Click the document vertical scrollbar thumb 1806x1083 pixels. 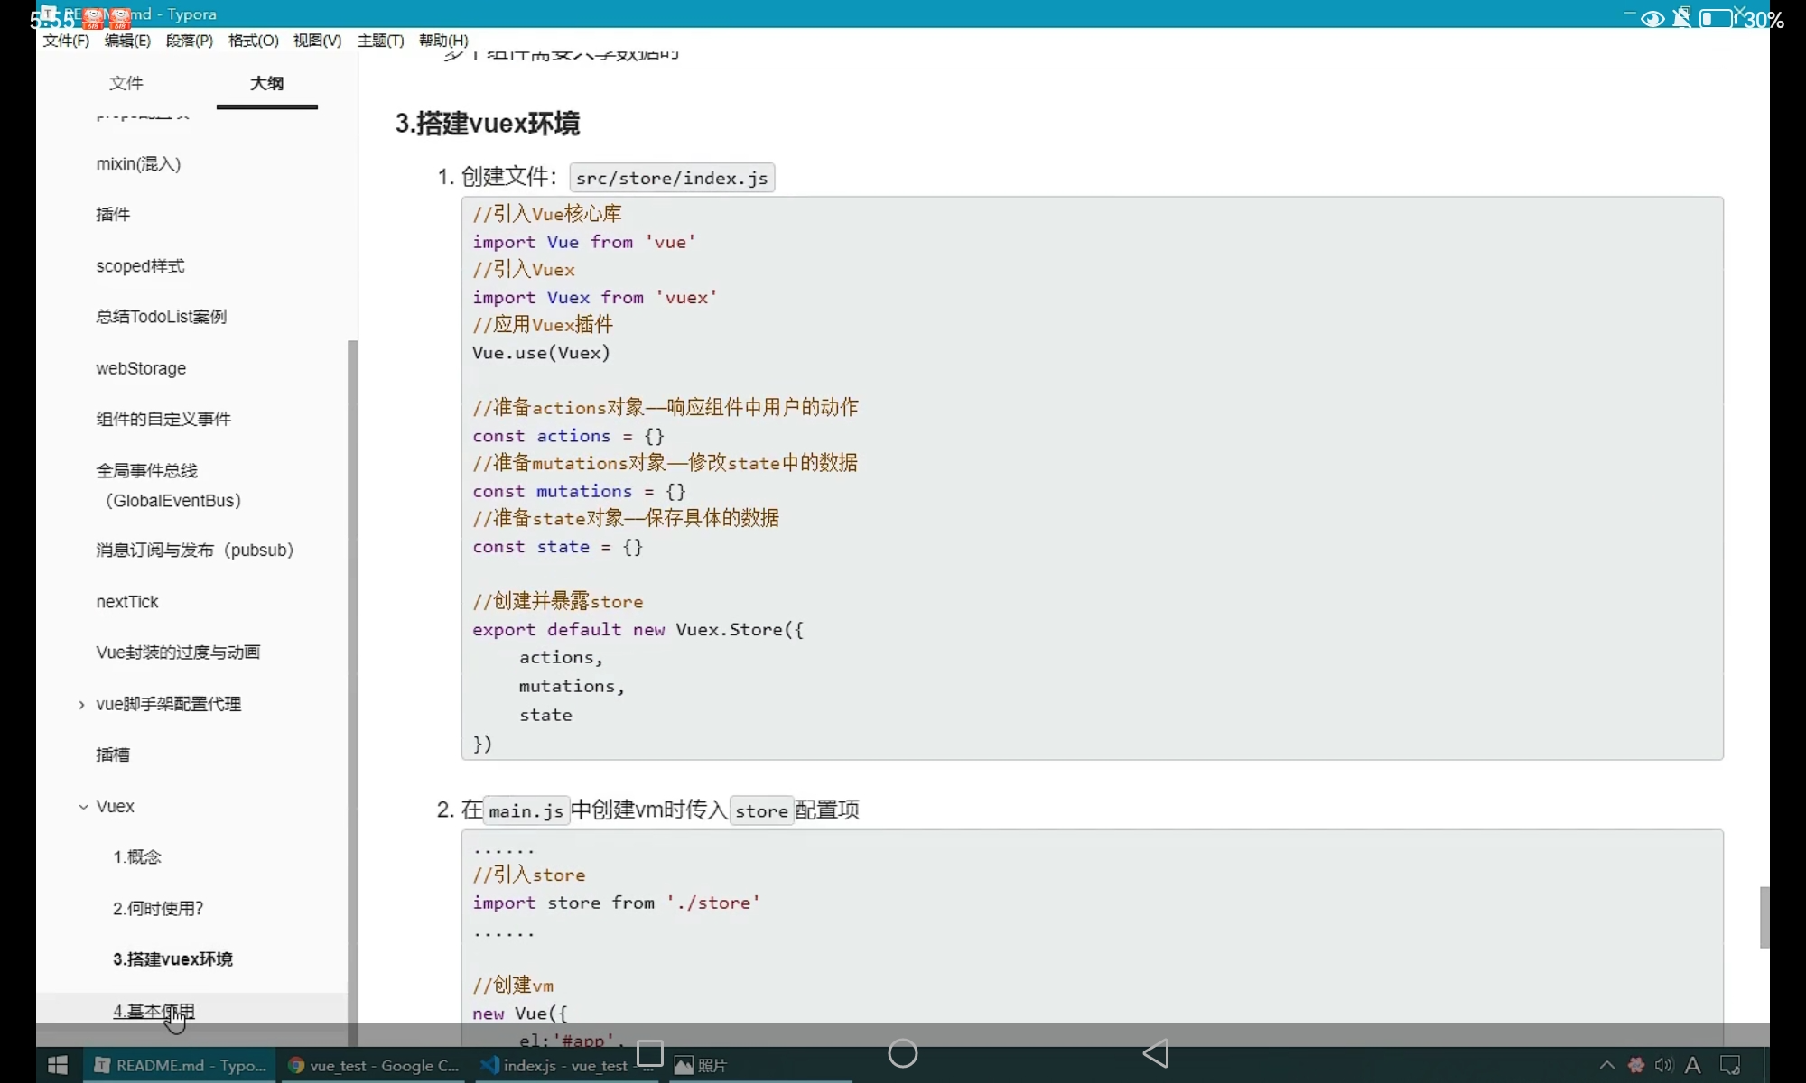pos(1764,917)
